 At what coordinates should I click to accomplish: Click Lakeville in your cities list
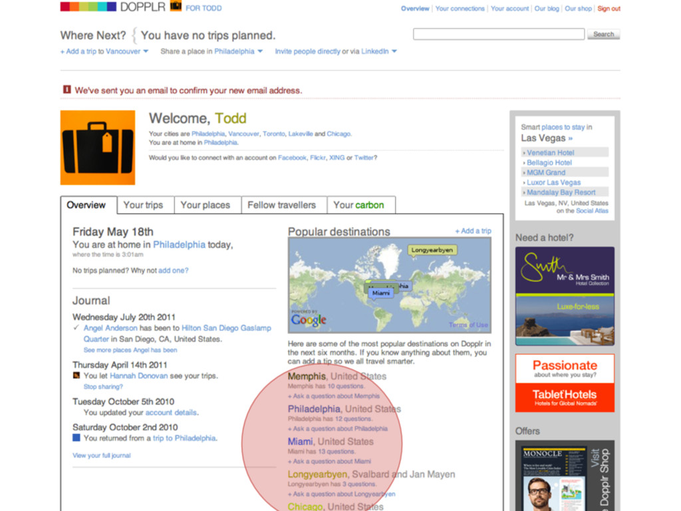point(301,134)
